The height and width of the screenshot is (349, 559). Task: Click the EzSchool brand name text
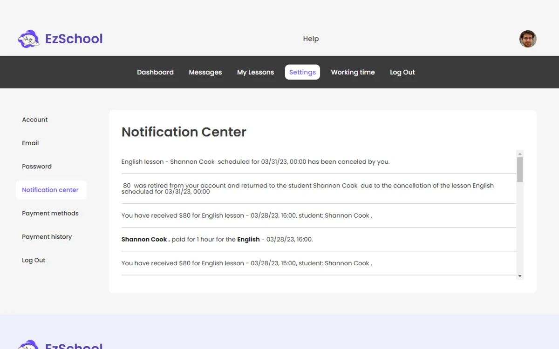(x=74, y=39)
